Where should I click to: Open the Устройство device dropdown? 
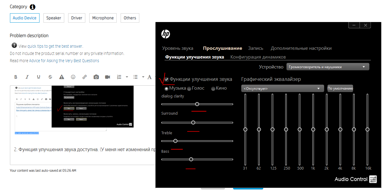click(328, 67)
